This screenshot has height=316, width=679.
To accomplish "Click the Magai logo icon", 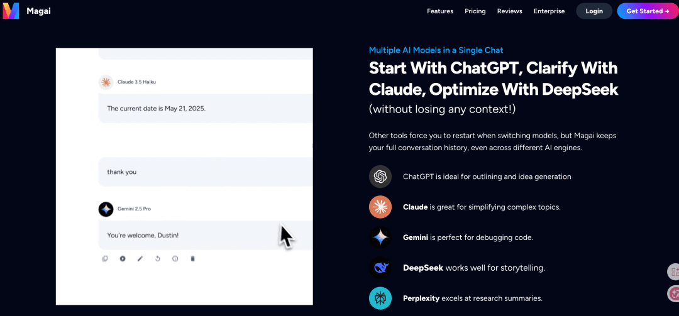I will [11, 11].
